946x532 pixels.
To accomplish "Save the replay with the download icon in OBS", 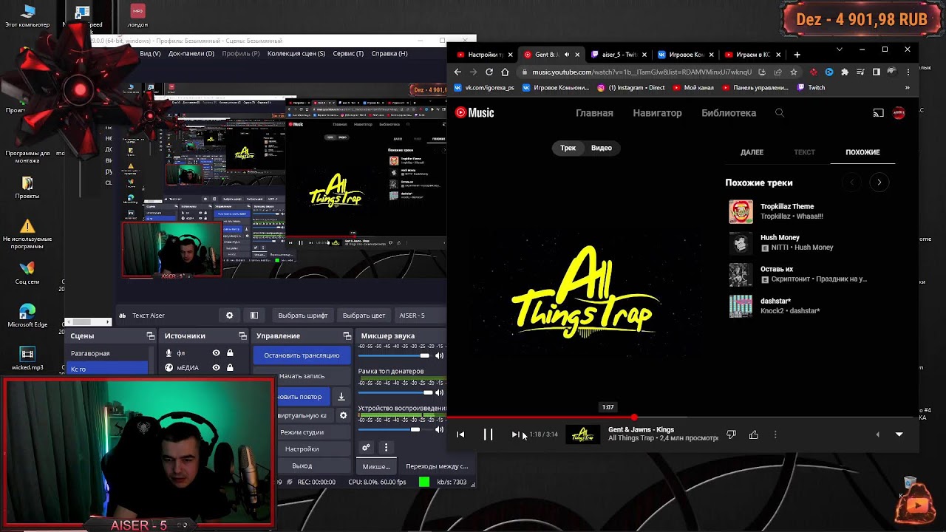I will (x=341, y=397).
